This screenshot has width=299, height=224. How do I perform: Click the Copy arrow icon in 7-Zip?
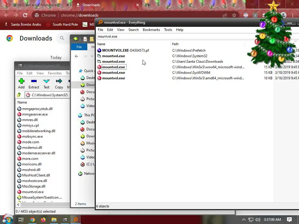(59, 81)
